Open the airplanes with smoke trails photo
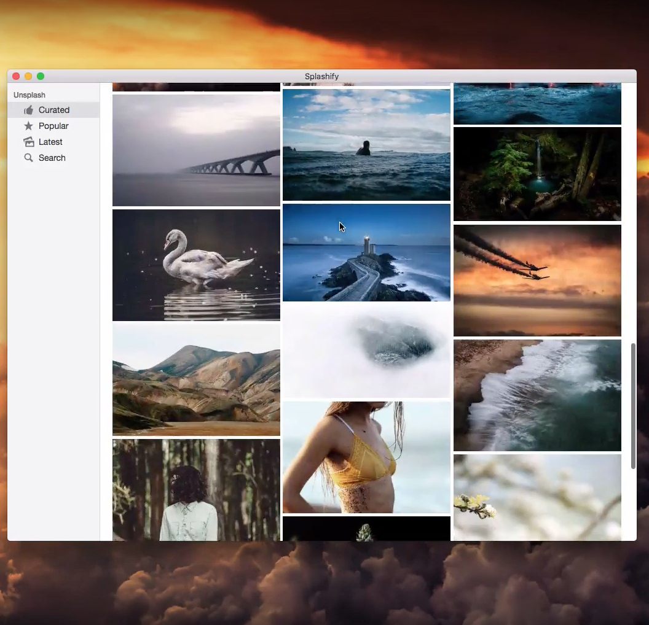Viewport: 649px width, 625px height. 537,280
